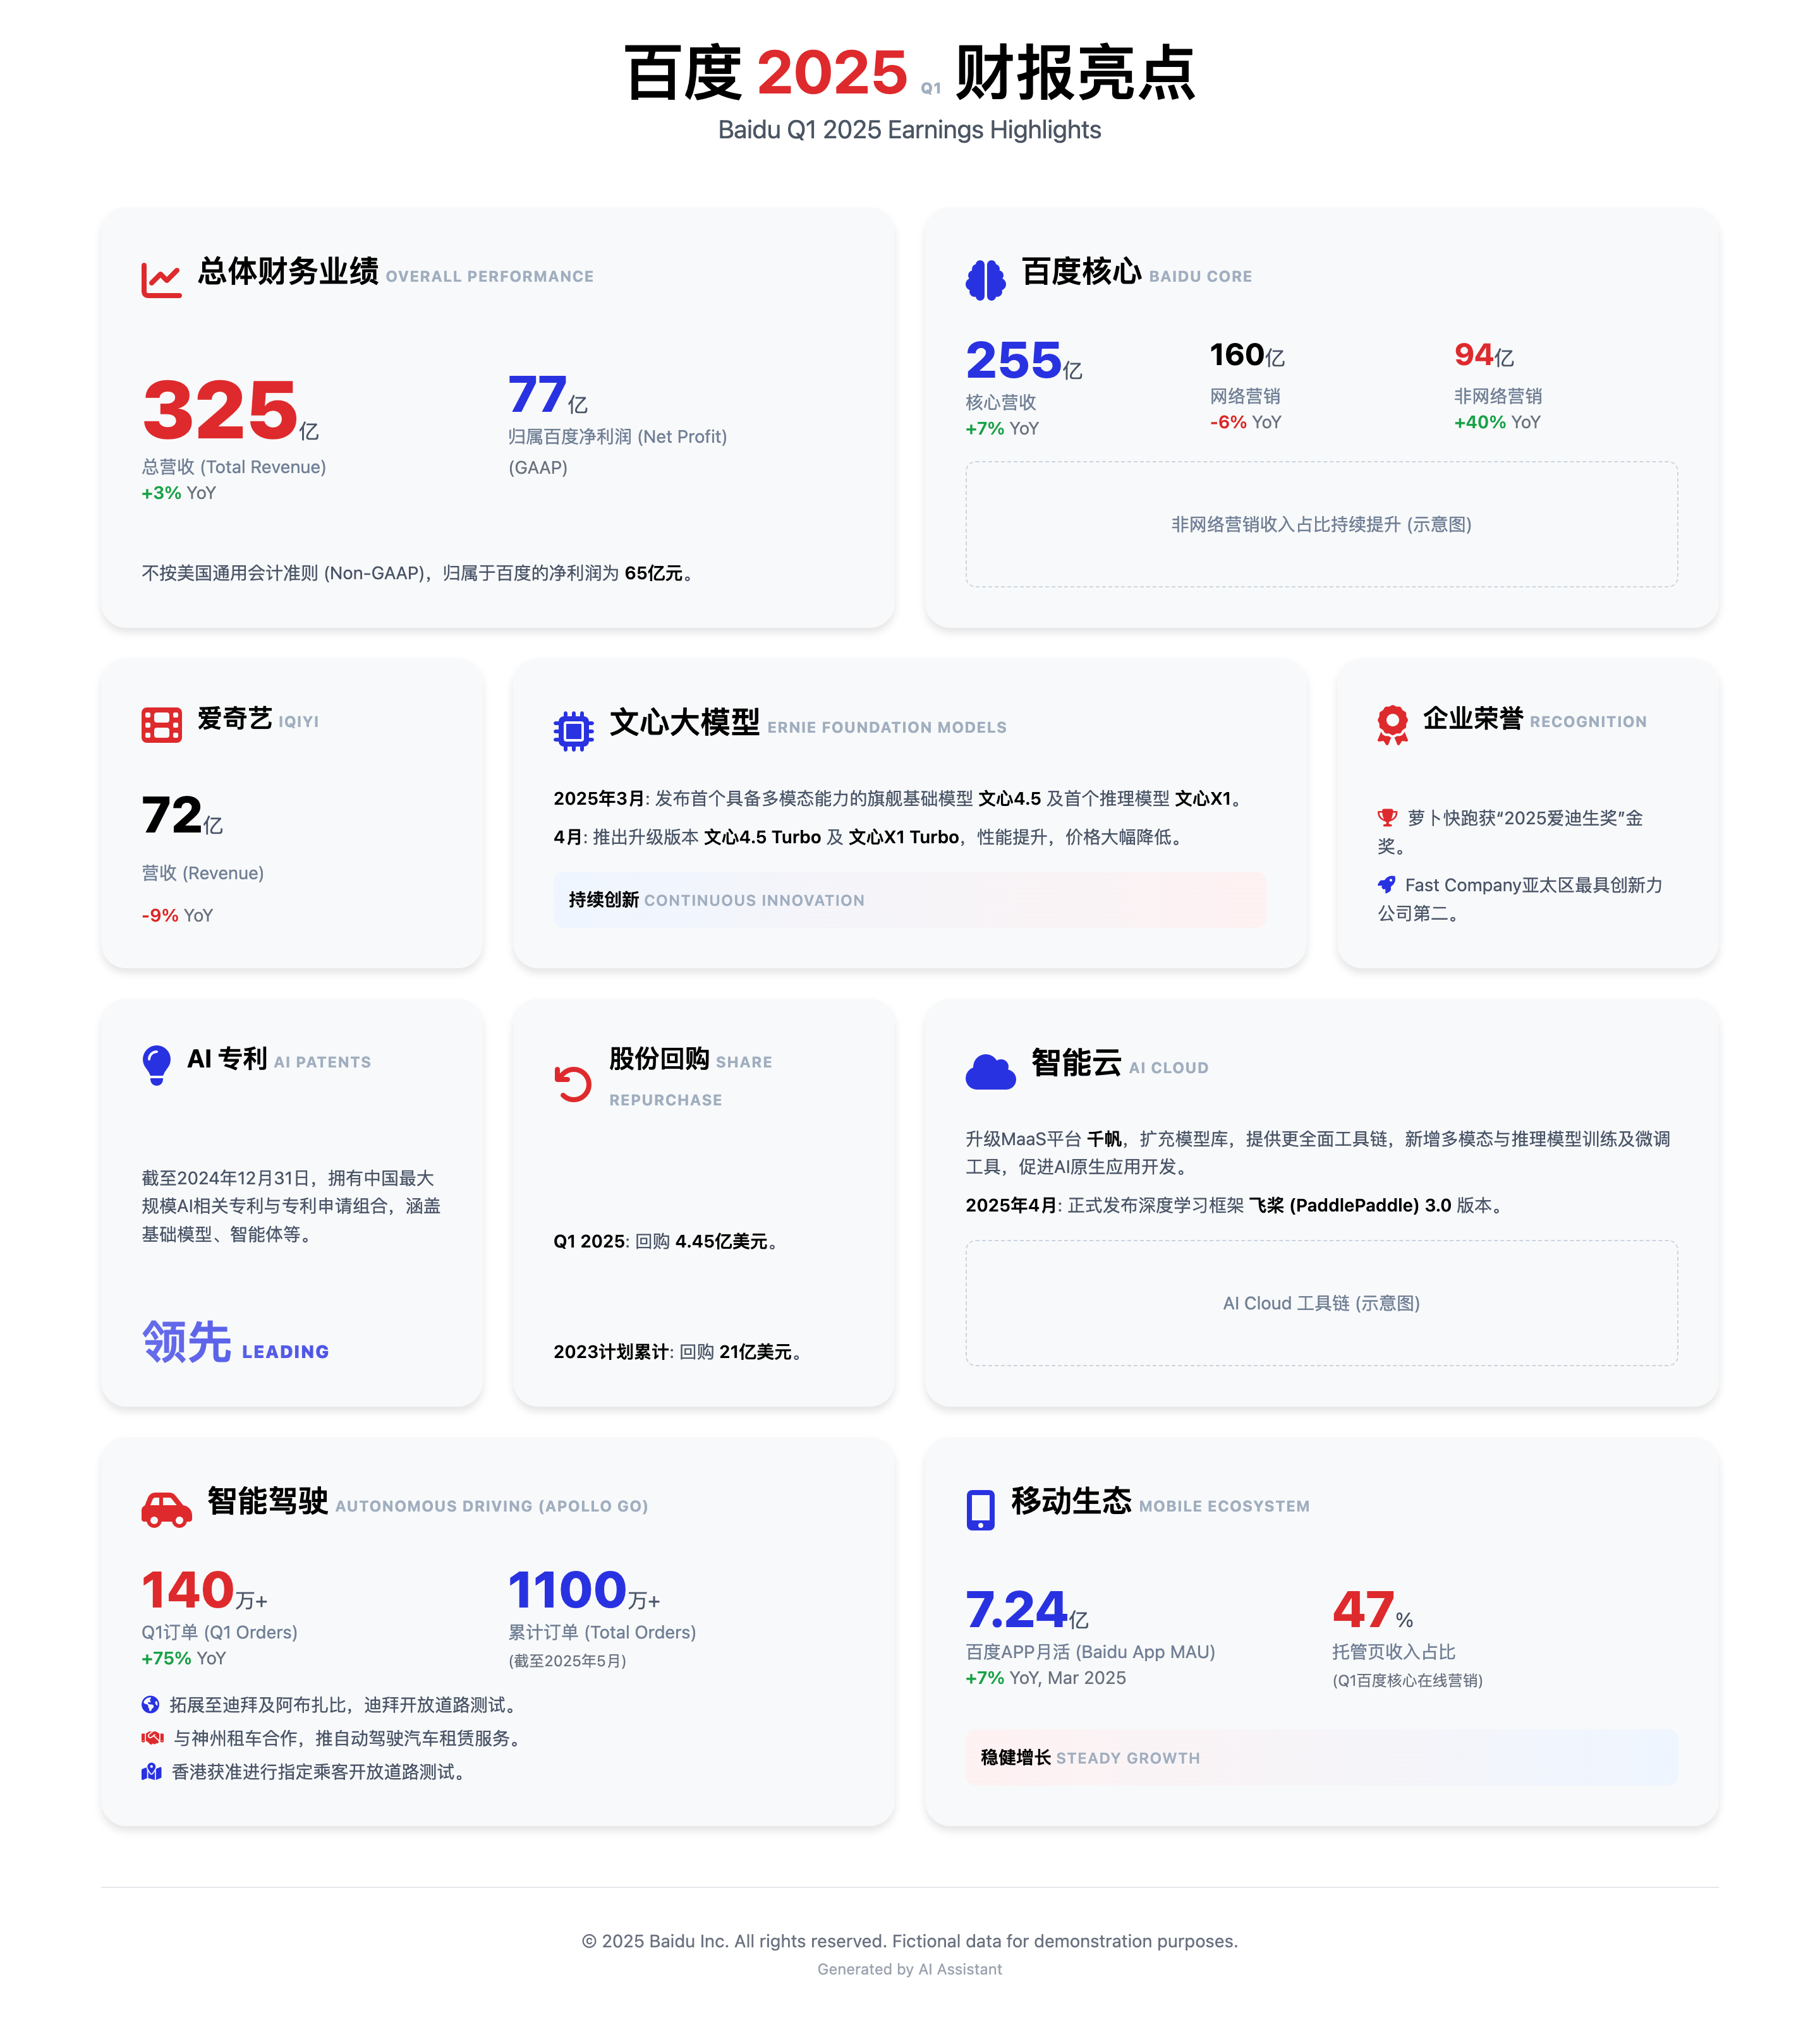Screen dimensions: 1820x2020
Task: Click the film icon beside 爱奇艺
Action: tap(161, 724)
